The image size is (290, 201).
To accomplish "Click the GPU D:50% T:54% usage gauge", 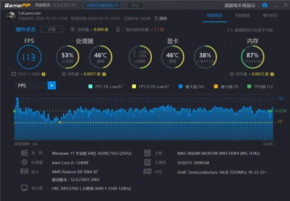I will 140,57.
